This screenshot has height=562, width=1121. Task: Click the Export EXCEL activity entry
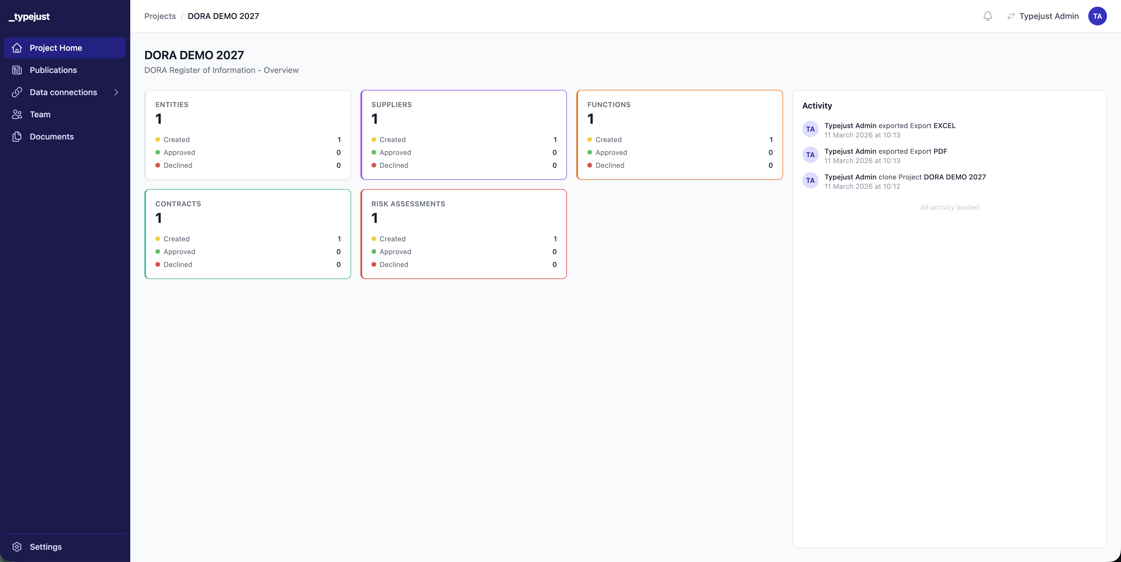889,125
